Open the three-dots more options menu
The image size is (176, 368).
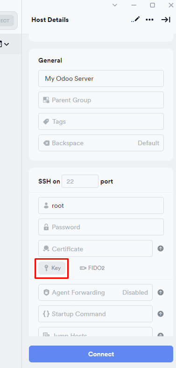149,20
